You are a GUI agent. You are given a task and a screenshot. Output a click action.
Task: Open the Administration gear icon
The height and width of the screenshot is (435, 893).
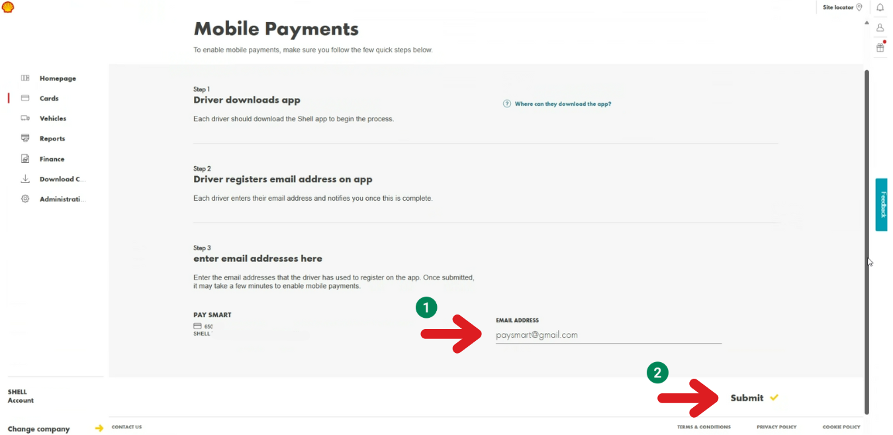(26, 199)
